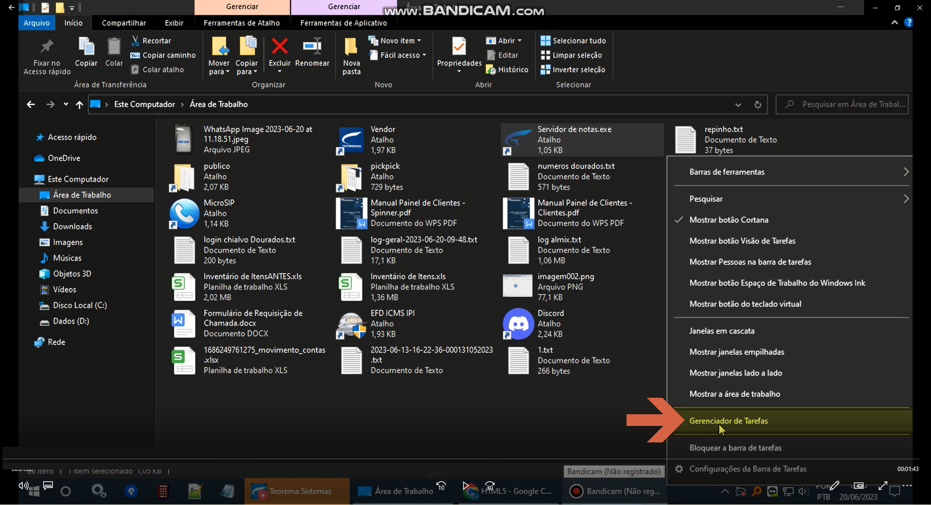The width and height of the screenshot is (931, 505).
Task: Open Histórico in the ribbon
Action: [507, 69]
